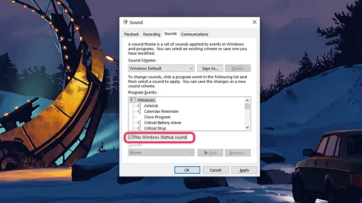Select the Calendar Reminder event

(x=161, y=112)
